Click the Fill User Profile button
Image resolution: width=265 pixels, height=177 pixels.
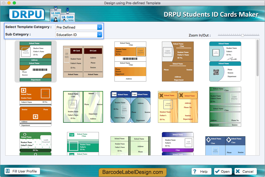coord(22,171)
